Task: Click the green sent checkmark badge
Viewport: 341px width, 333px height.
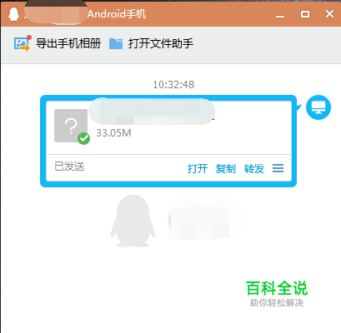Action: 83,138
